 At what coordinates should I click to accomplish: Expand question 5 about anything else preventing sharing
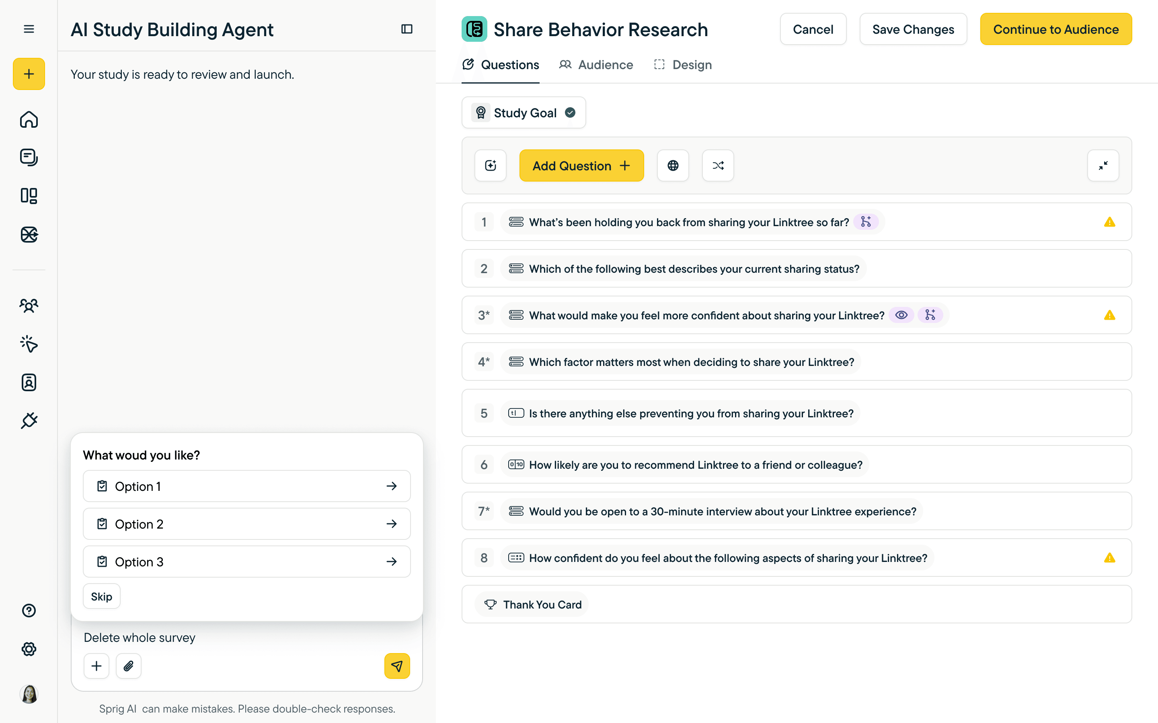pyautogui.click(x=796, y=413)
